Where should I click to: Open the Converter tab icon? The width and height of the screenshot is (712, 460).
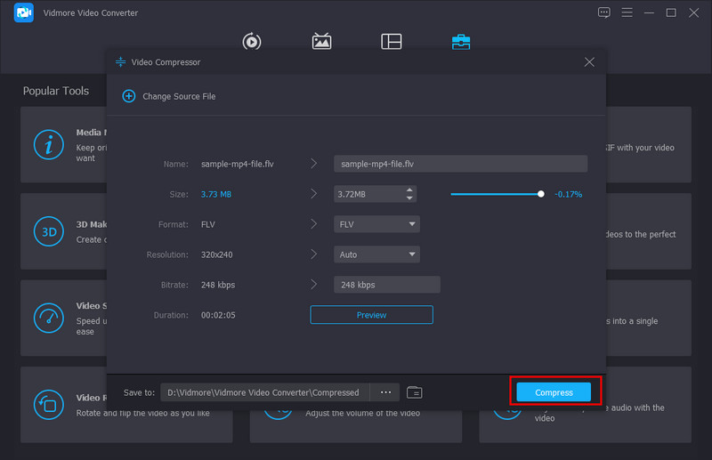click(x=251, y=42)
